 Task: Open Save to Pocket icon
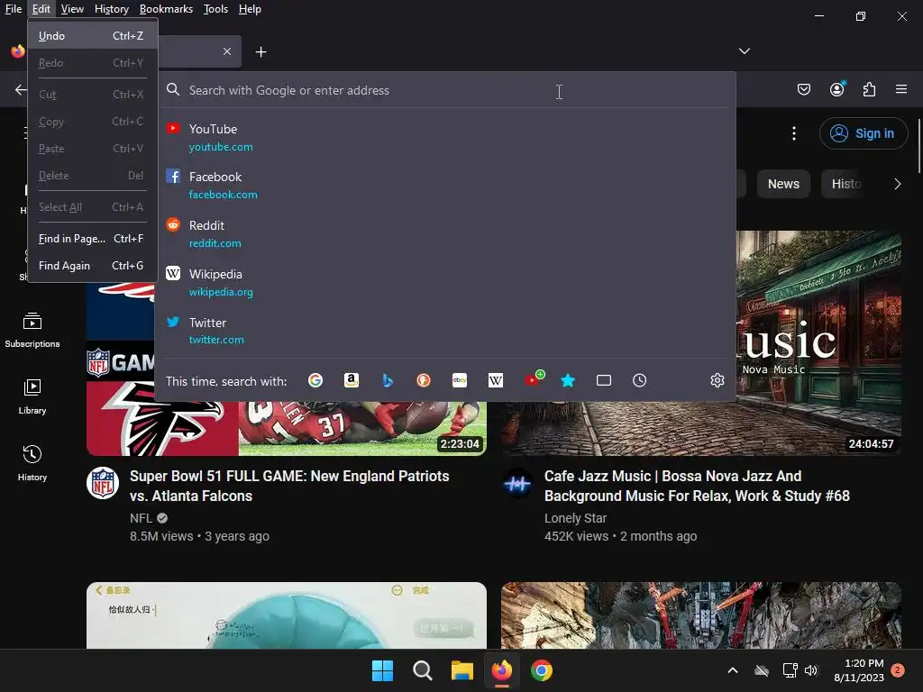[804, 89]
